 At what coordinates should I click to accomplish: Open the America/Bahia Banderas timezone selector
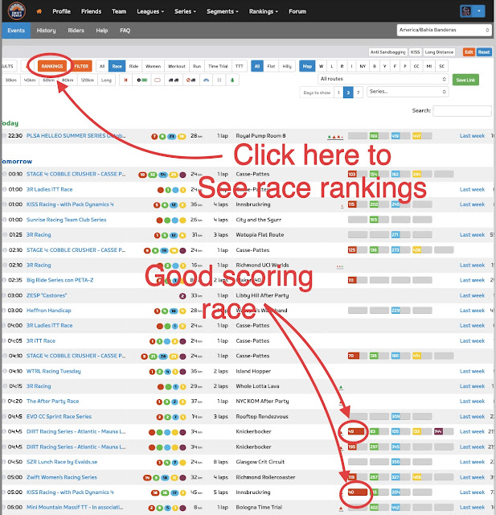pos(445,30)
